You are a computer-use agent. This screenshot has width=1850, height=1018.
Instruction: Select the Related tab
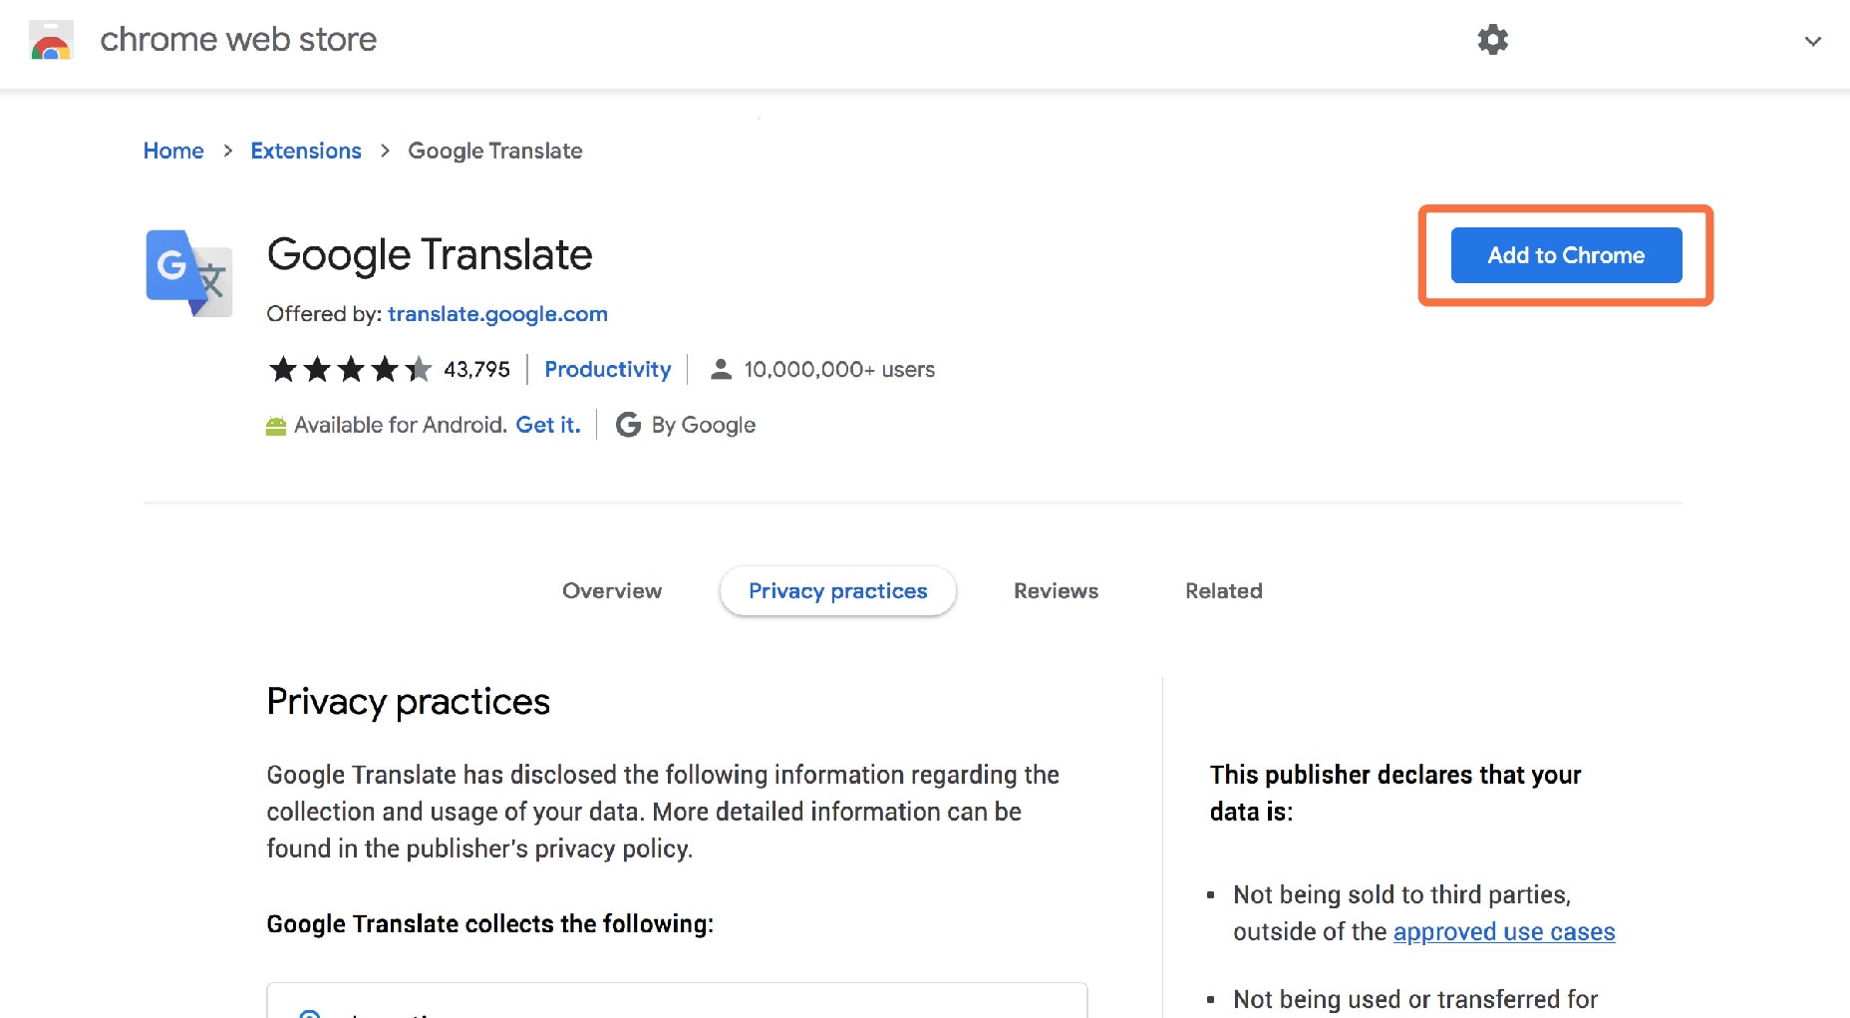(1223, 591)
